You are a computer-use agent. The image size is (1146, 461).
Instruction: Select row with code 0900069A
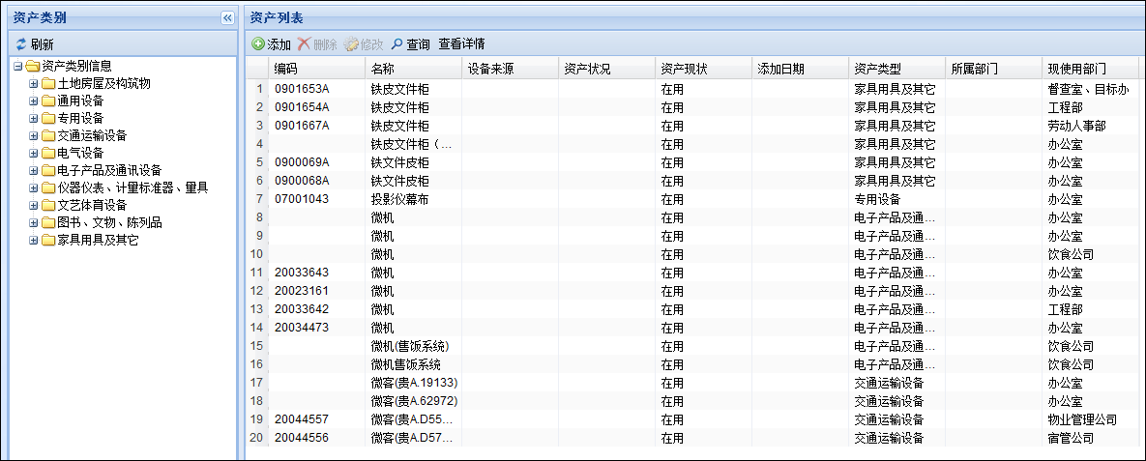point(691,162)
